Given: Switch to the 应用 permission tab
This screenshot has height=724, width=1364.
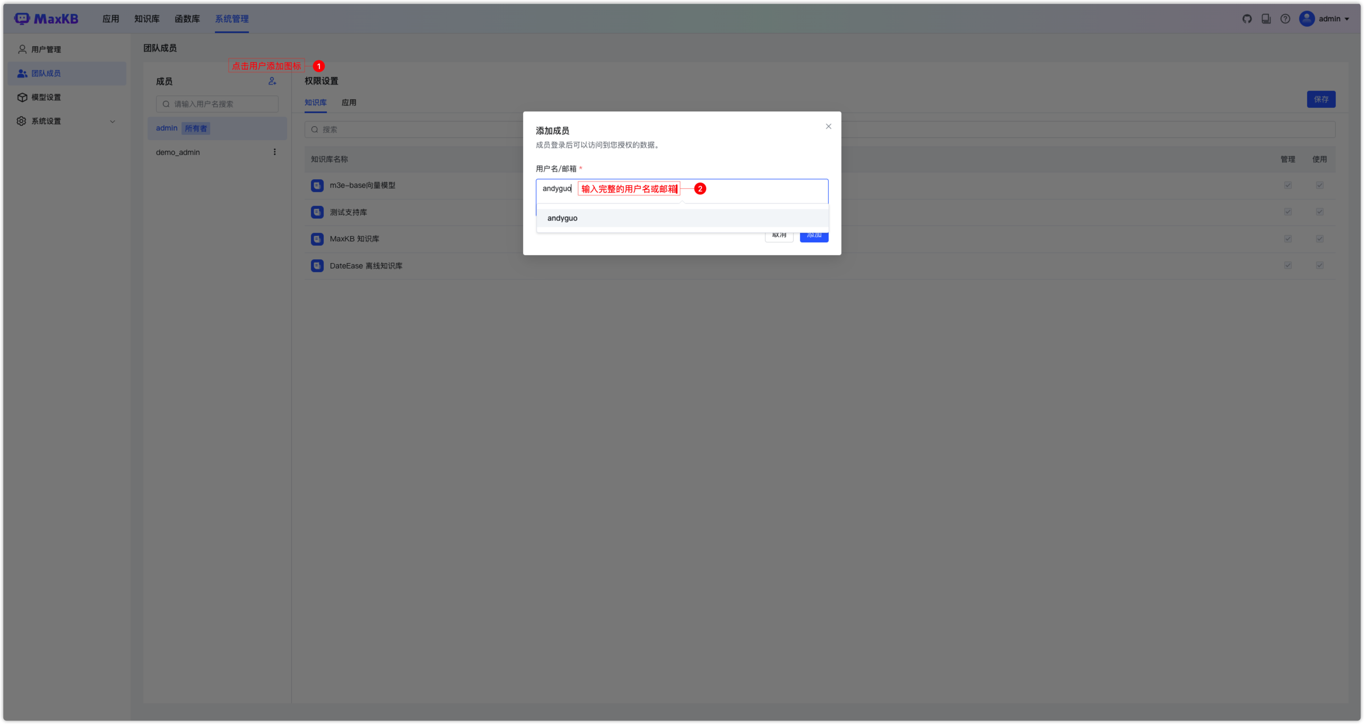Looking at the screenshot, I should point(349,102).
